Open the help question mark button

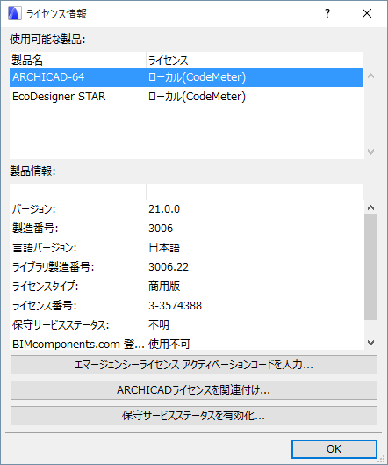click(327, 13)
